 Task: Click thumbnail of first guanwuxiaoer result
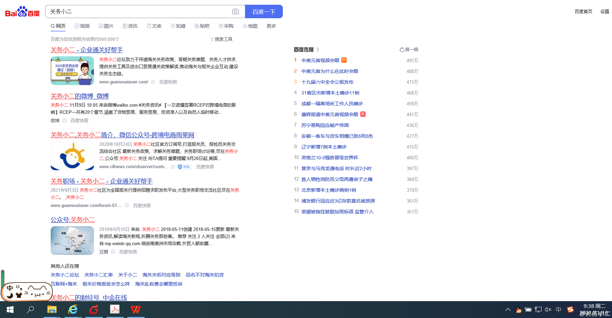pyautogui.click(x=72, y=71)
